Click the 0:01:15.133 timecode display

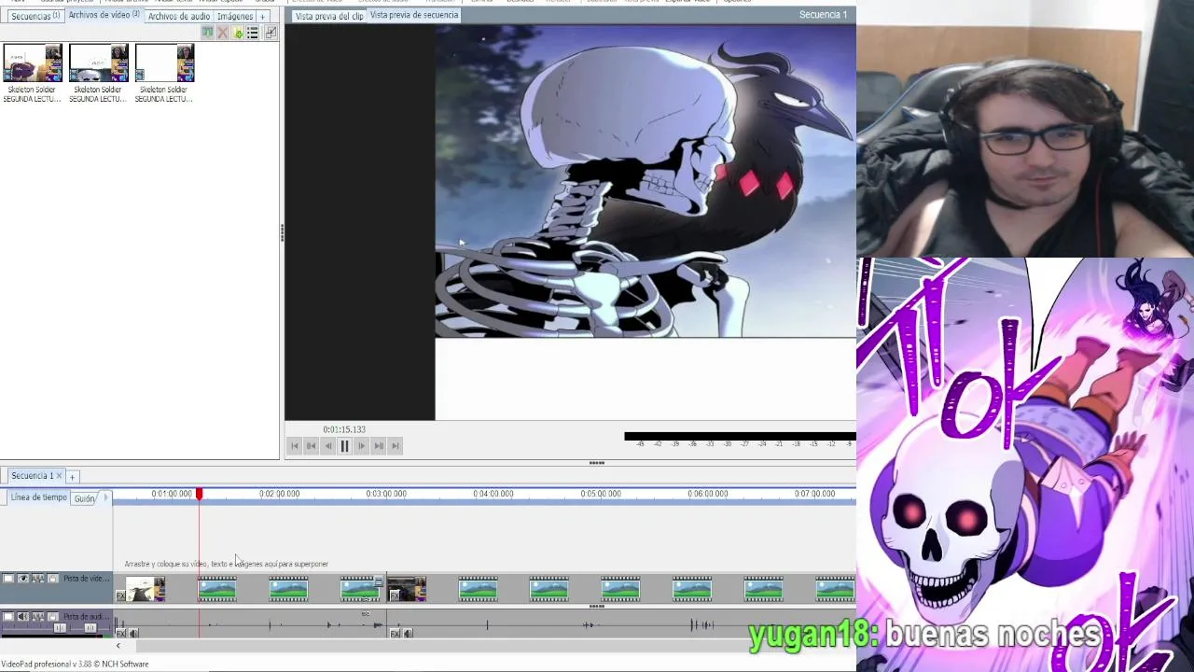(344, 429)
